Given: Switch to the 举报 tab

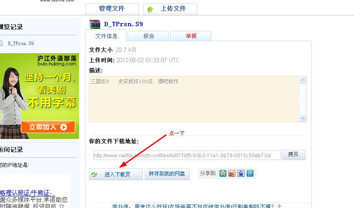Looking at the screenshot, I should (x=191, y=36).
